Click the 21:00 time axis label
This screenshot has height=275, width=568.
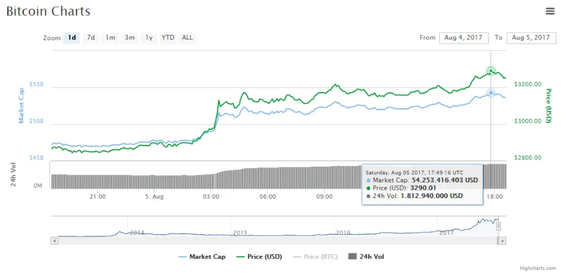click(x=97, y=196)
